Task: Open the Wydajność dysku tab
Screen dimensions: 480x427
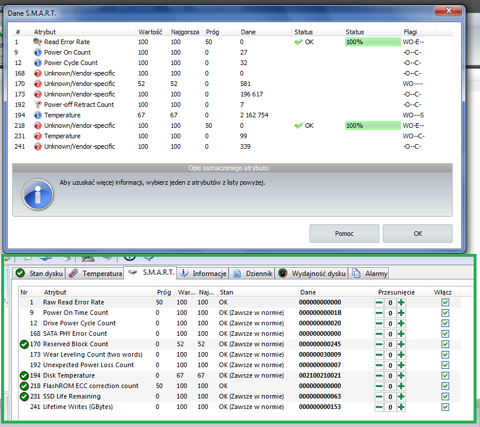Action: point(312,273)
